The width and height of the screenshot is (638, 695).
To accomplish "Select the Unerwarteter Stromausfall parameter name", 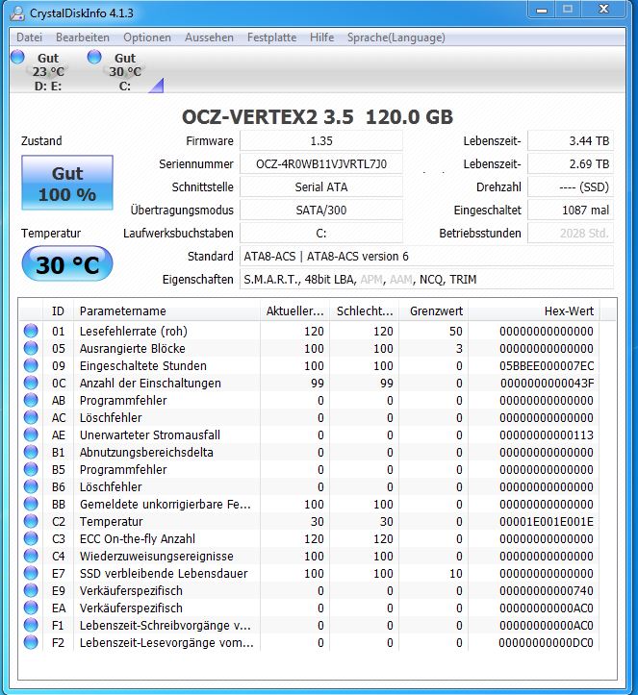I will (x=150, y=434).
